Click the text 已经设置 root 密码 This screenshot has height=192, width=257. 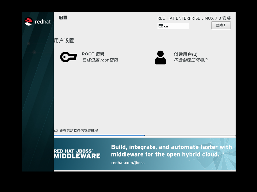click(100, 60)
